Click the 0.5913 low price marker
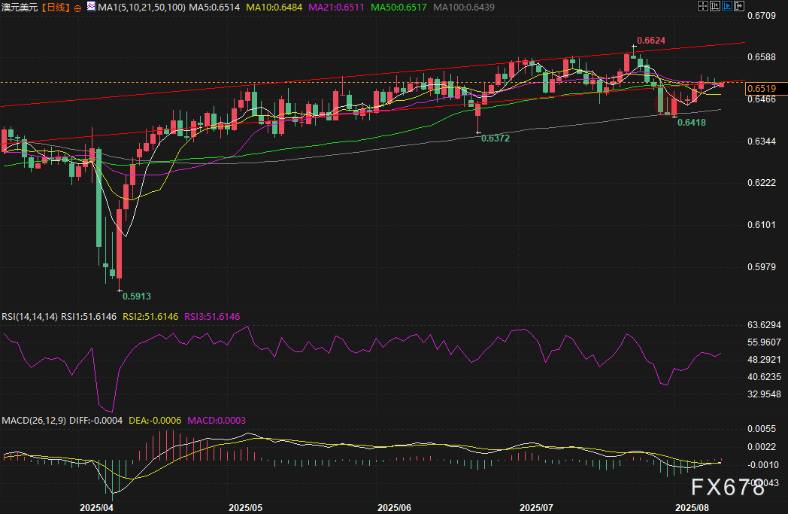Screen dimensions: 788x514 point(135,297)
